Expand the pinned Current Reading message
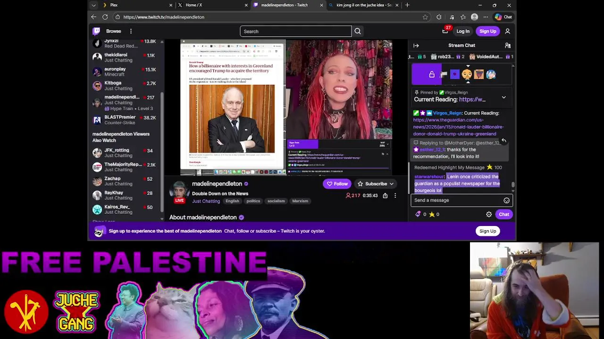Image resolution: width=604 pixels, height=339 pixels. tap(503, 97)
